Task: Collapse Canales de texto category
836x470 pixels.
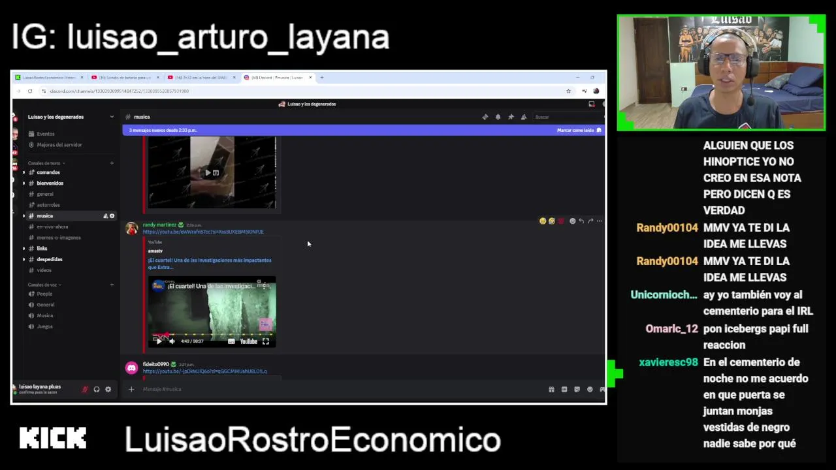Action: tap(46, 163)
